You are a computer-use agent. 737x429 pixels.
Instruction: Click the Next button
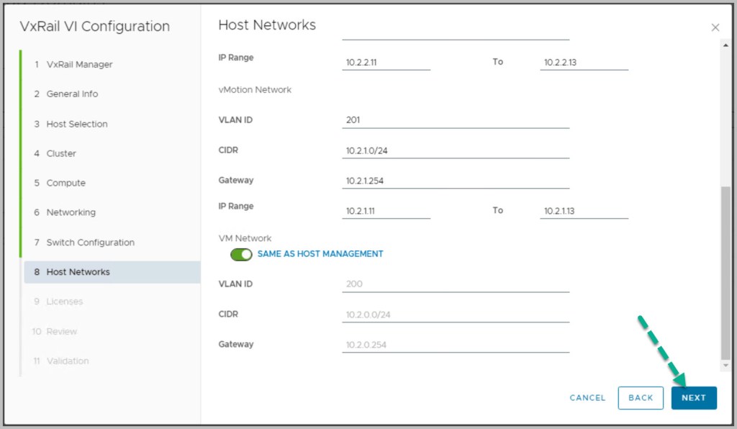[x=693, y=398]
